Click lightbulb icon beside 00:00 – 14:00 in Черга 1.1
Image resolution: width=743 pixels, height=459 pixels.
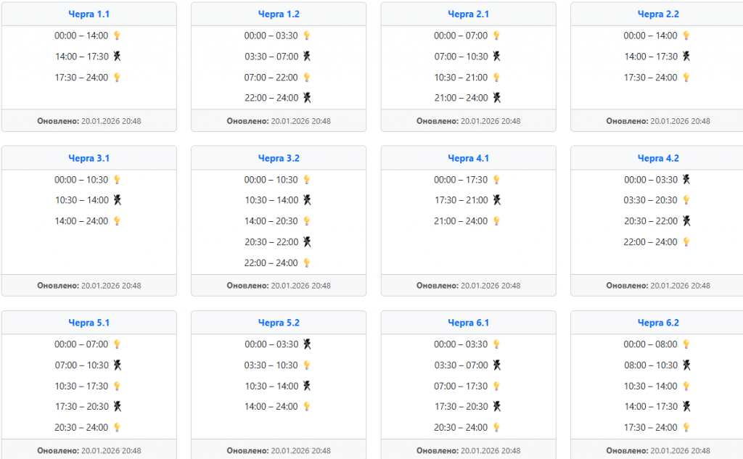coord(117,36)
